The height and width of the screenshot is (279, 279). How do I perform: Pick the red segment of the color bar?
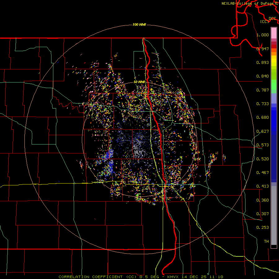click(x=274, y=46)
